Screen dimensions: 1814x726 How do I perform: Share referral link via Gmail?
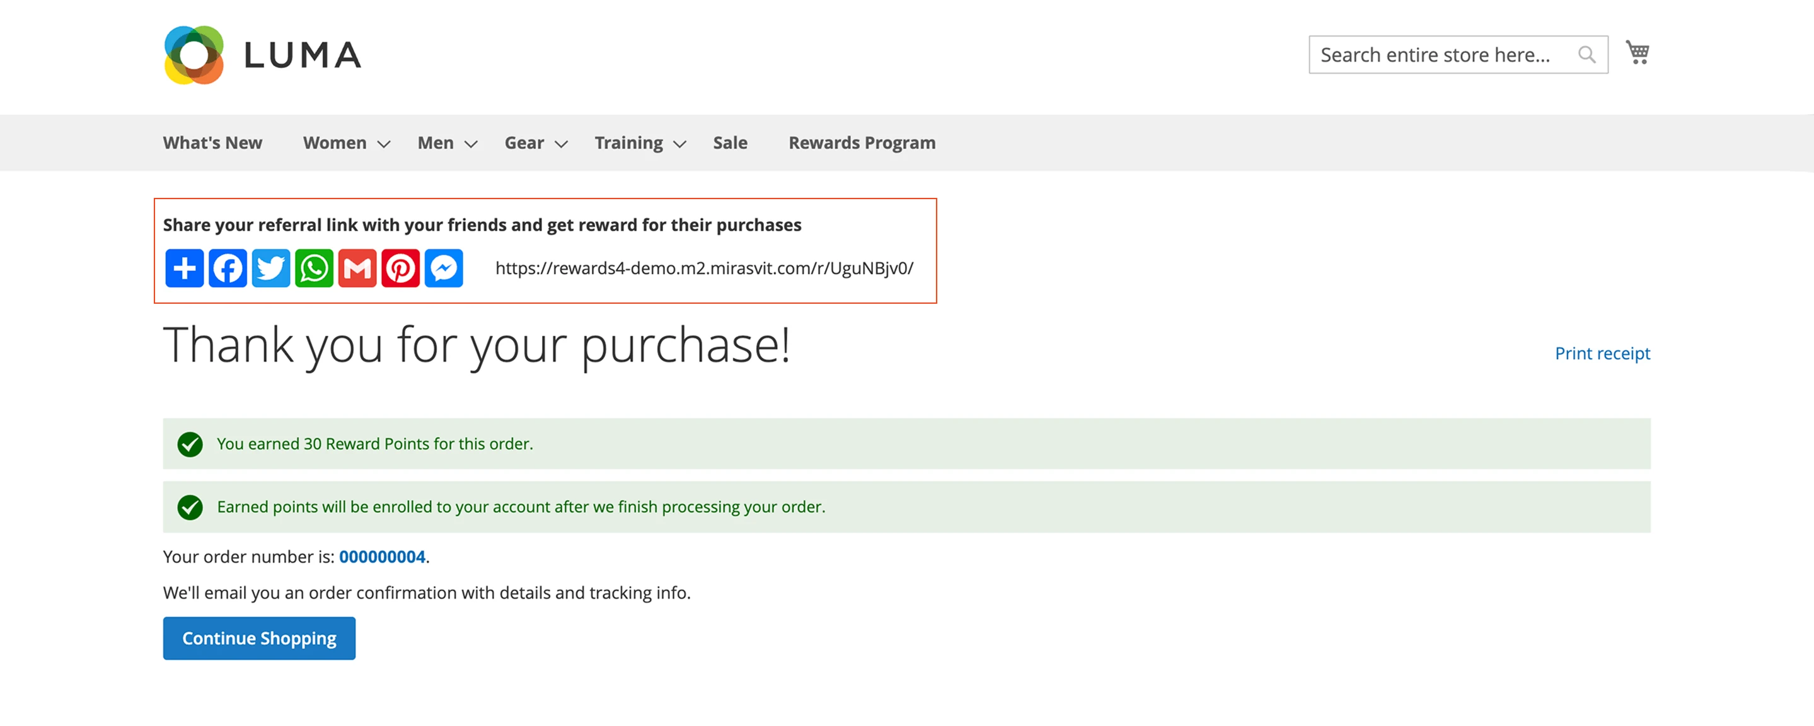(x=357, y=268)
